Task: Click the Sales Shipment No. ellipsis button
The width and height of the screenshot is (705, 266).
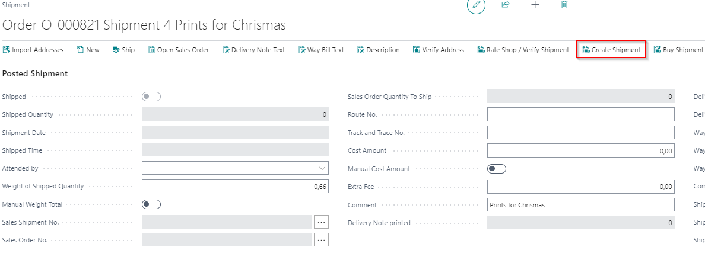Action: [x=321, y=222]
